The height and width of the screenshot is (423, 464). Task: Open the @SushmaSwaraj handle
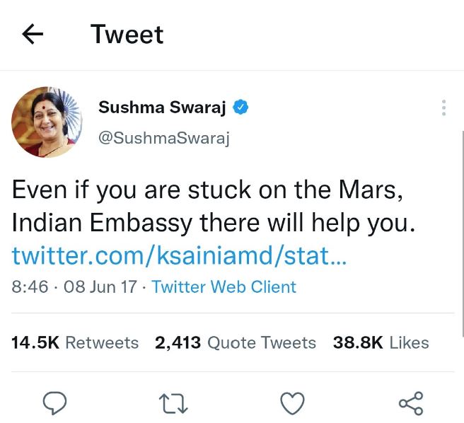pos(164,137)
